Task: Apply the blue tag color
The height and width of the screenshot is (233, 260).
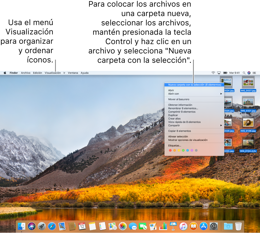Action: coord(188,150)
